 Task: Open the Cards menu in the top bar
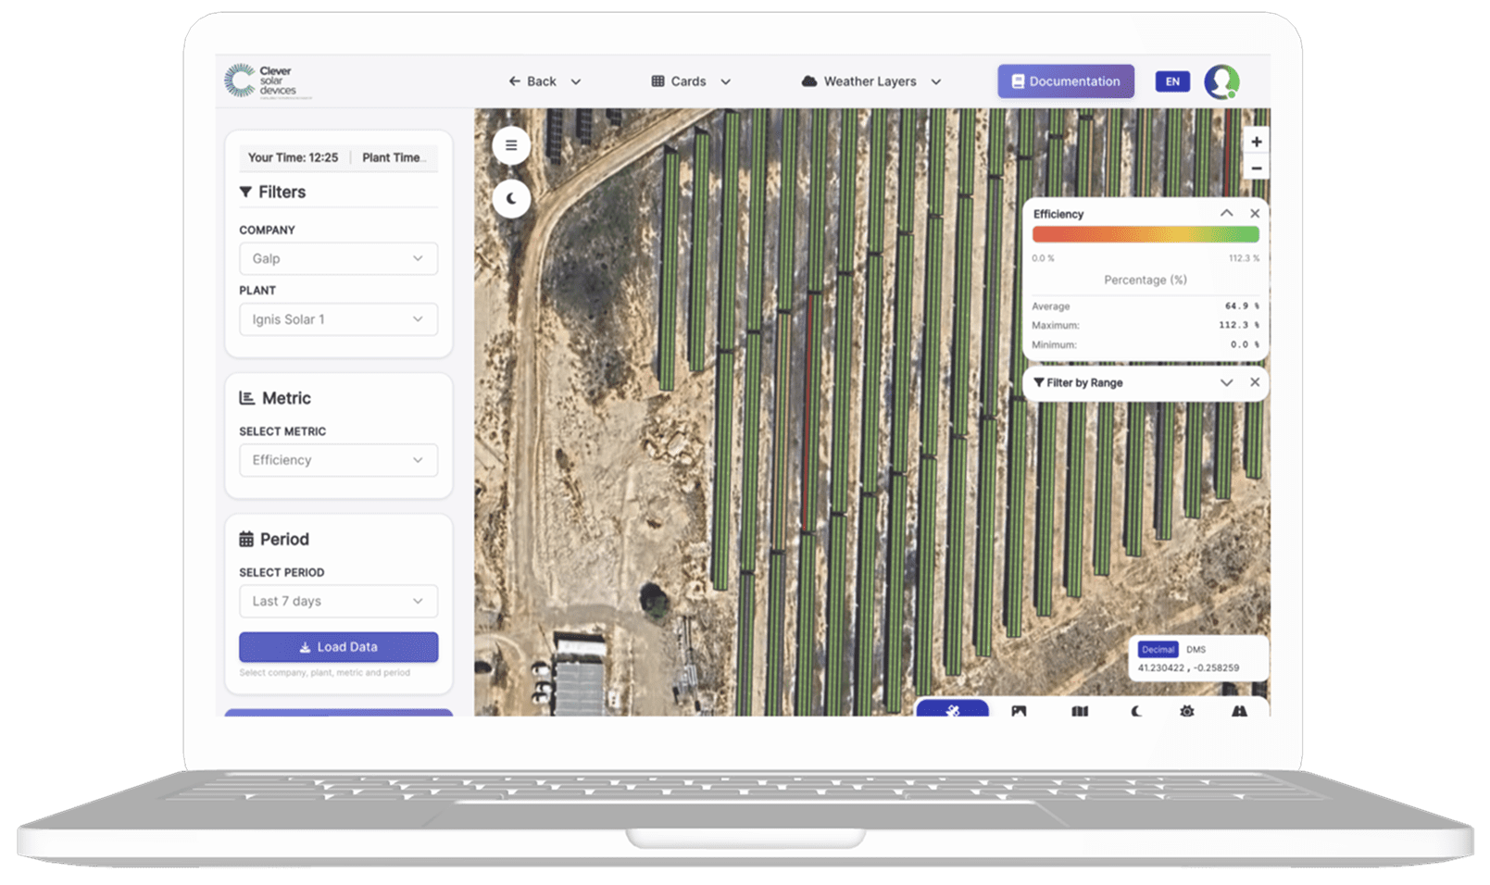click(x=689, y=81)
